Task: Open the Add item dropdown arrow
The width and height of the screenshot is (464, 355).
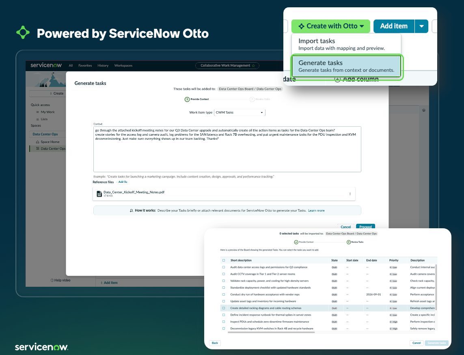Action: pyautogui.click(x=421, y=26)
